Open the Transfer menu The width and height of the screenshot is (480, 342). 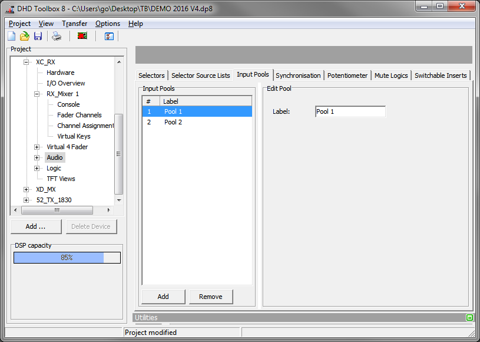pyautogui.click(x=74, y=24)
